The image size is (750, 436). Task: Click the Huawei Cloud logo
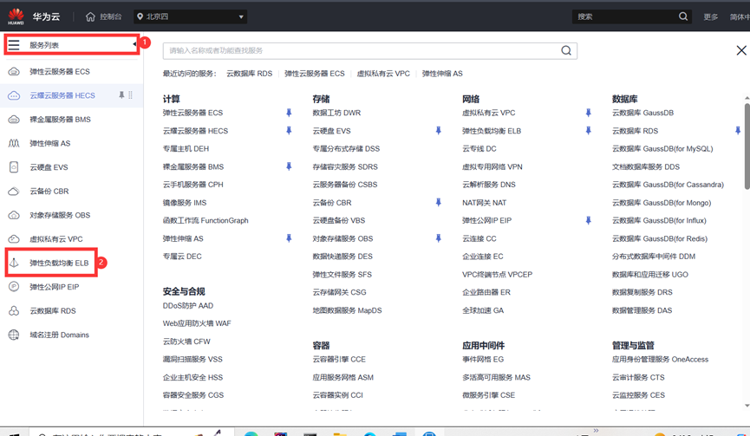click(x=16, y=16)
